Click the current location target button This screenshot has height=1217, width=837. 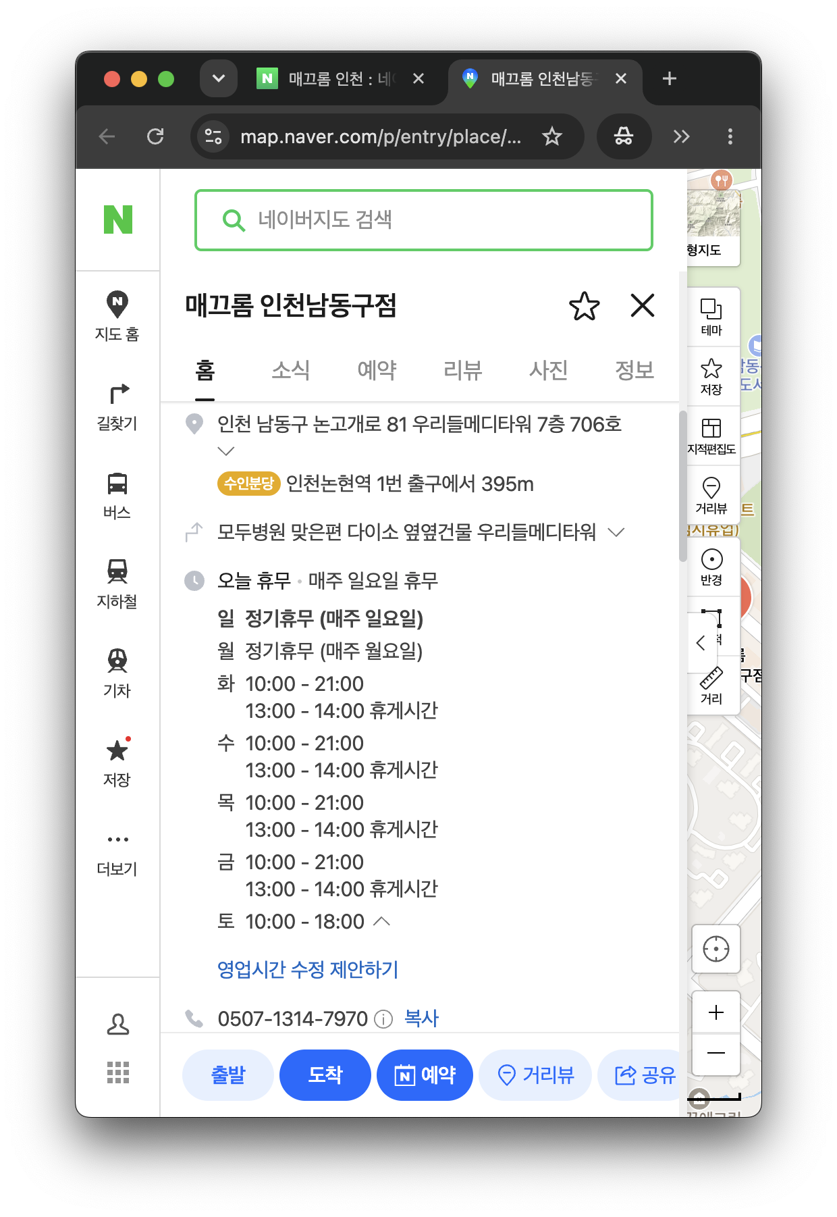tap(716, 949)
